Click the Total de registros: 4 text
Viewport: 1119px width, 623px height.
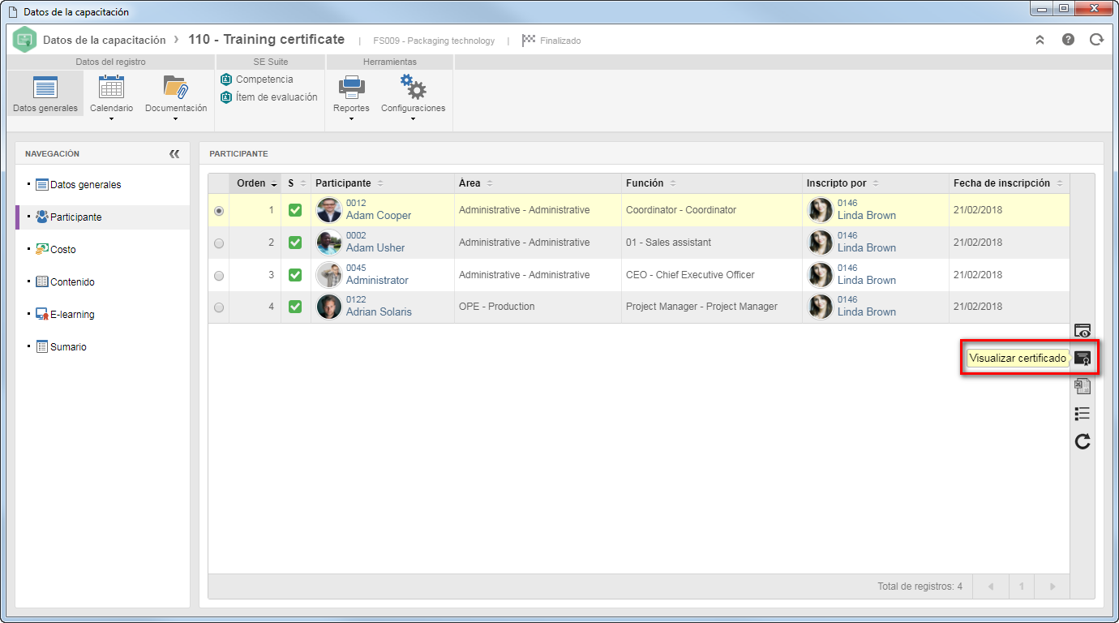(x=920, y=586)
